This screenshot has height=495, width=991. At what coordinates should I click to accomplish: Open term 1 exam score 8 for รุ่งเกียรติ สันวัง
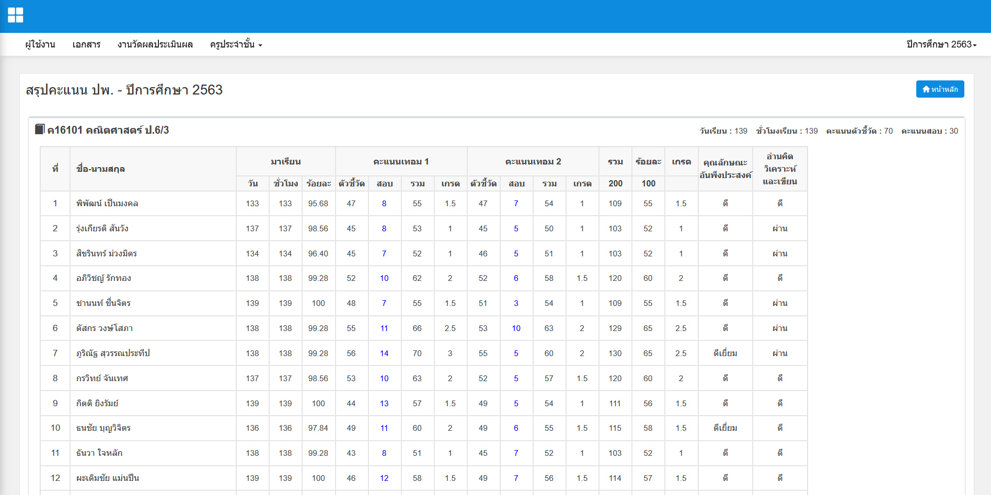(x=384, y=229)
